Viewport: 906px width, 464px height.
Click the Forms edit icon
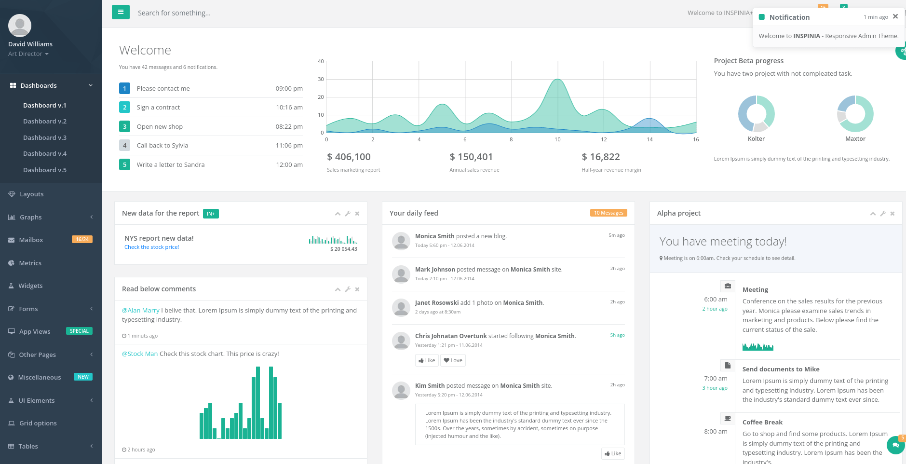(11, 309)
